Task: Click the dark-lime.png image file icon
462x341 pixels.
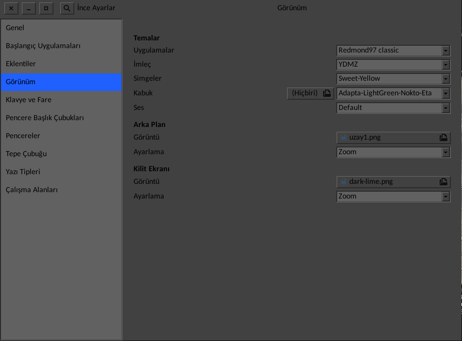Action: click(x=343, y=182)
